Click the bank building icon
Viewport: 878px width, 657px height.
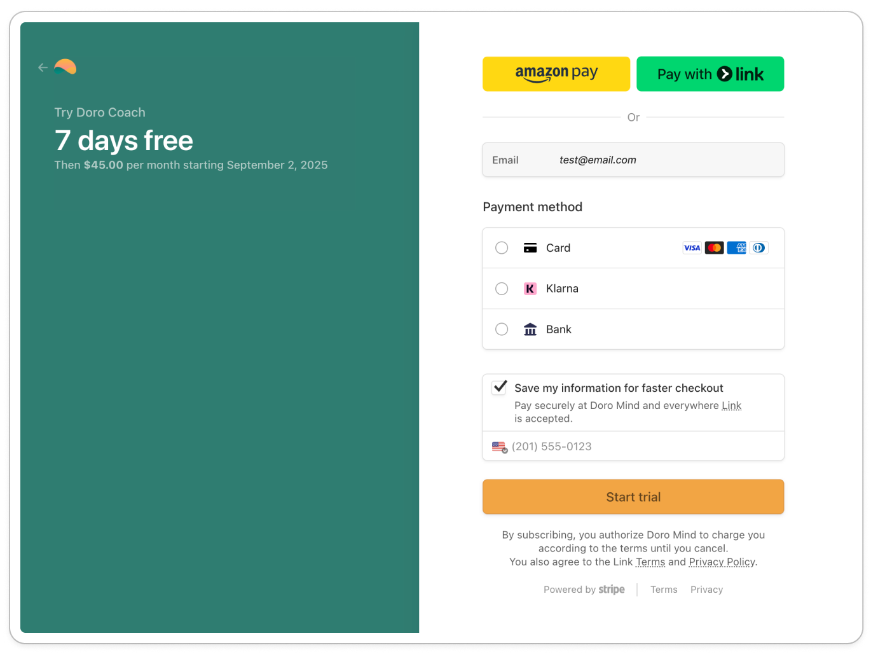pos(530,329)
